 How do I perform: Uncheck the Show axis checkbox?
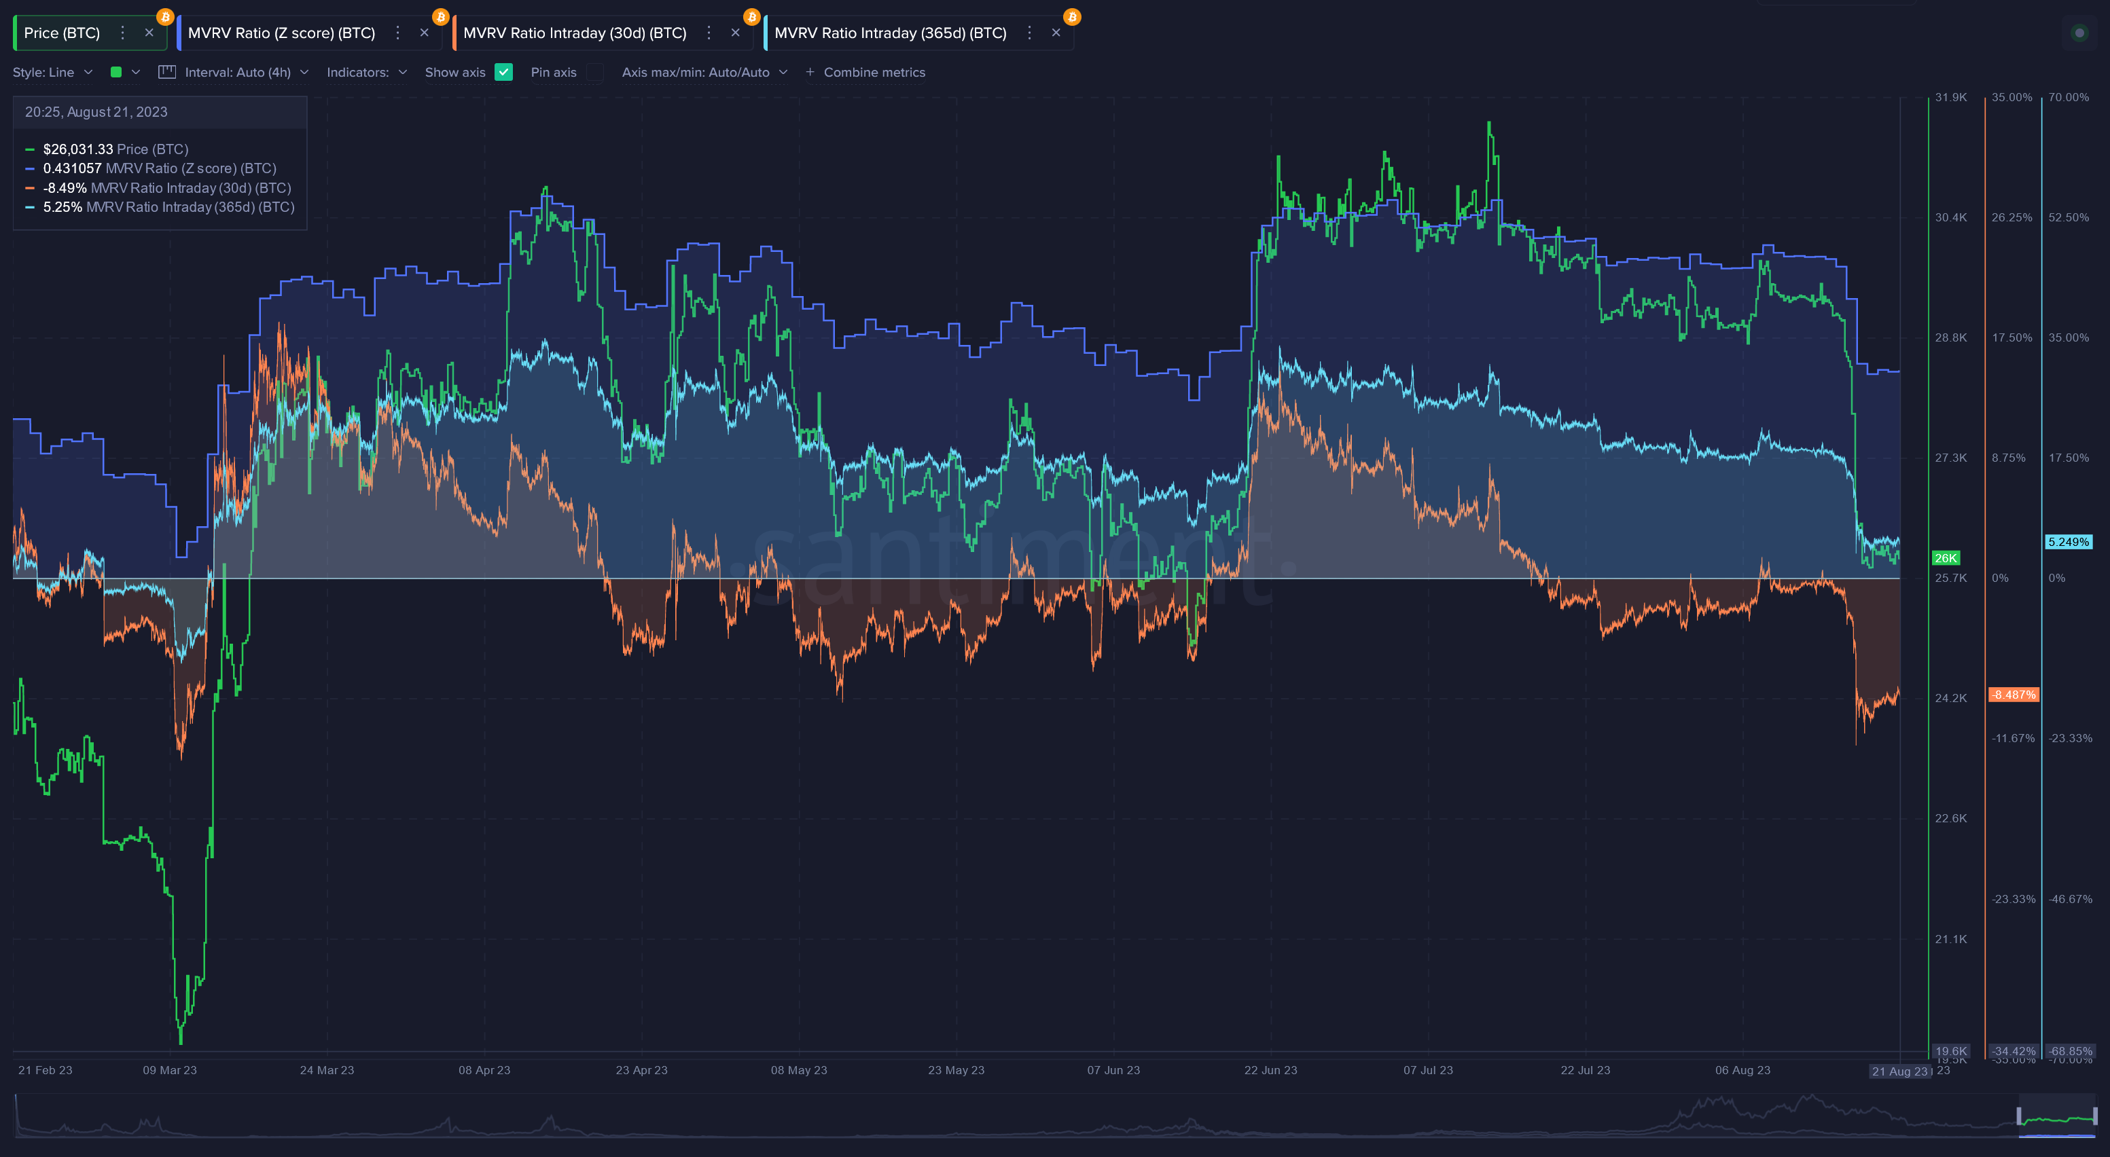[504, 72]
